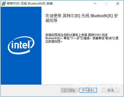Click the installer icon in title bar
This screenshot has height=97, width=124.
coord(3,3)
